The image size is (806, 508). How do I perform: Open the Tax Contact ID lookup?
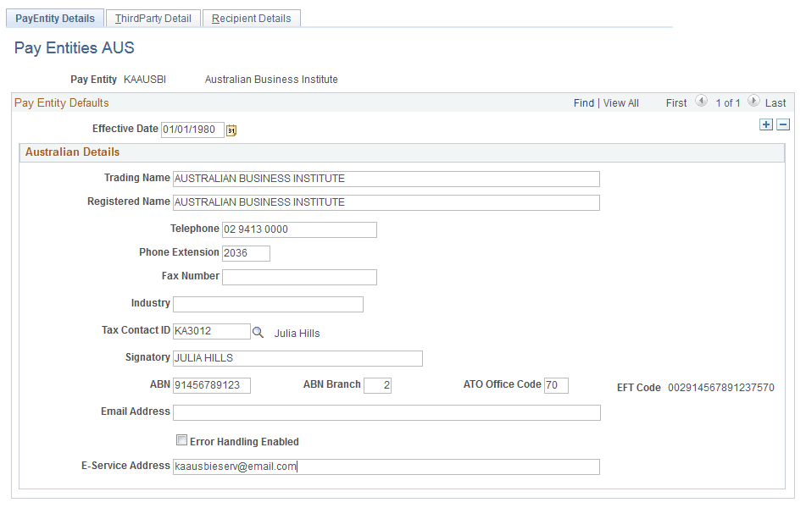pyautogui.click(x=258, y=333)
